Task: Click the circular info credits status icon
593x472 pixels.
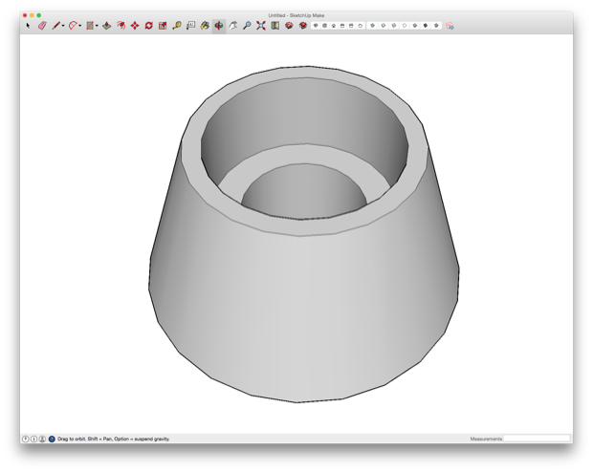Action: (x=33, y=439)
